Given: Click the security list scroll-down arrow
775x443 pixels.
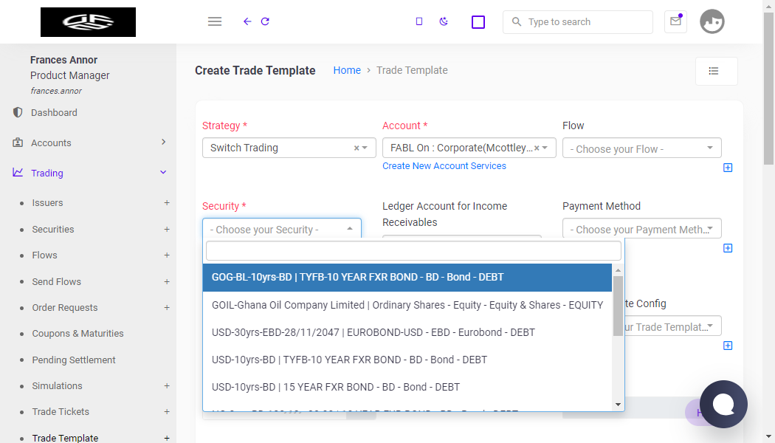Looking at the screenshot, I should pyautogui.click(x=618, y=405).
